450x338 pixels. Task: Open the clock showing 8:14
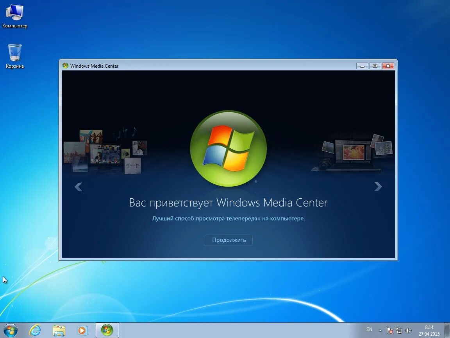pyautogui.click(x=429, y=331)
